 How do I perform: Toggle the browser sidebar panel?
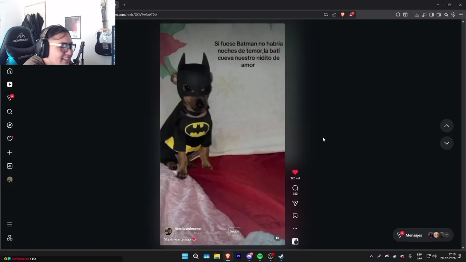click(431, 15)
